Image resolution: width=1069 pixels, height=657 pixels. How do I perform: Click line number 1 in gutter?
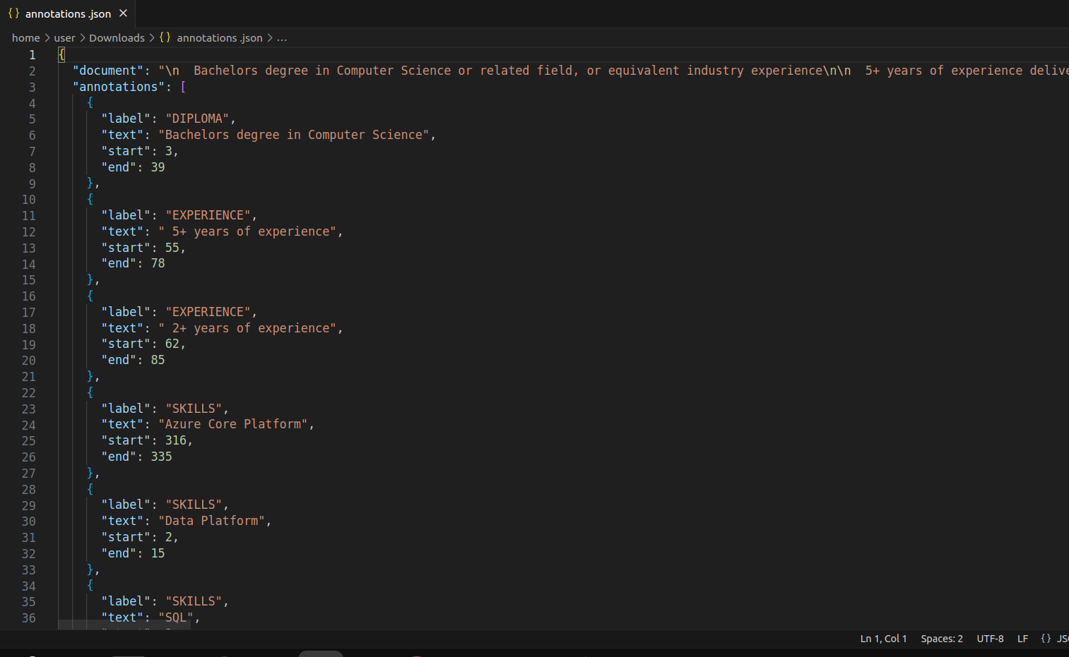(32, 55)
